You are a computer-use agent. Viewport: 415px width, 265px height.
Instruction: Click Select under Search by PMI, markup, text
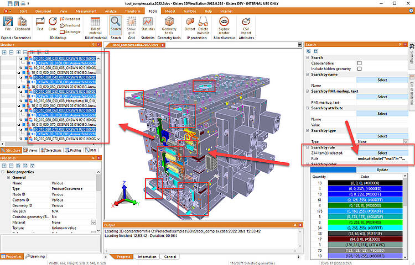pyautogui.click(x=382, y=97)
